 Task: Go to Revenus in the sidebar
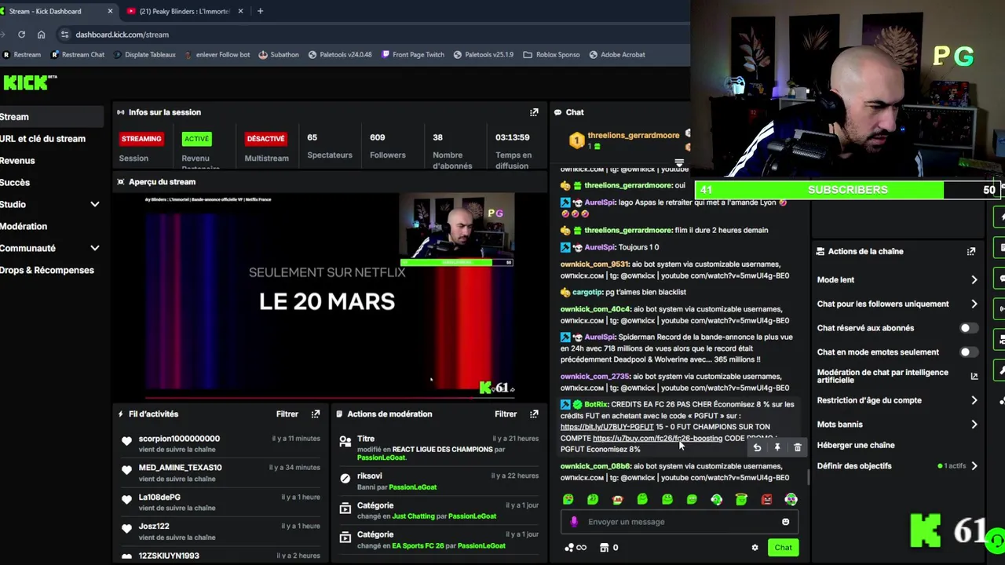pos(17,161)
